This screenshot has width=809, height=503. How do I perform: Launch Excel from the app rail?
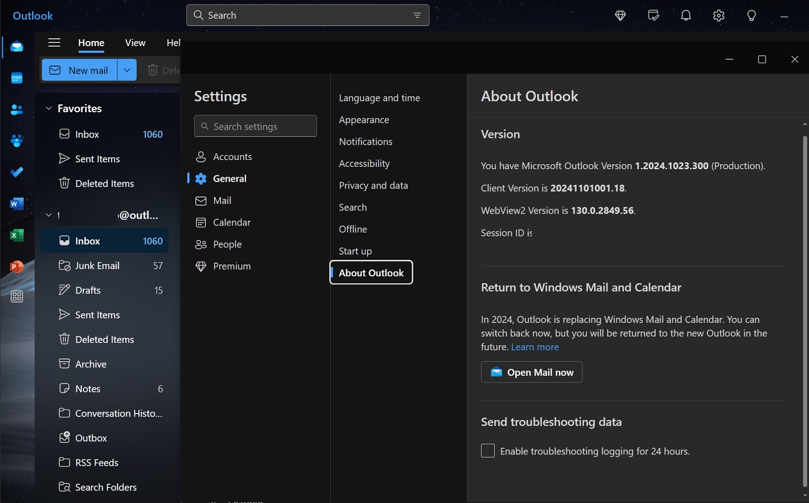point(17,235)
